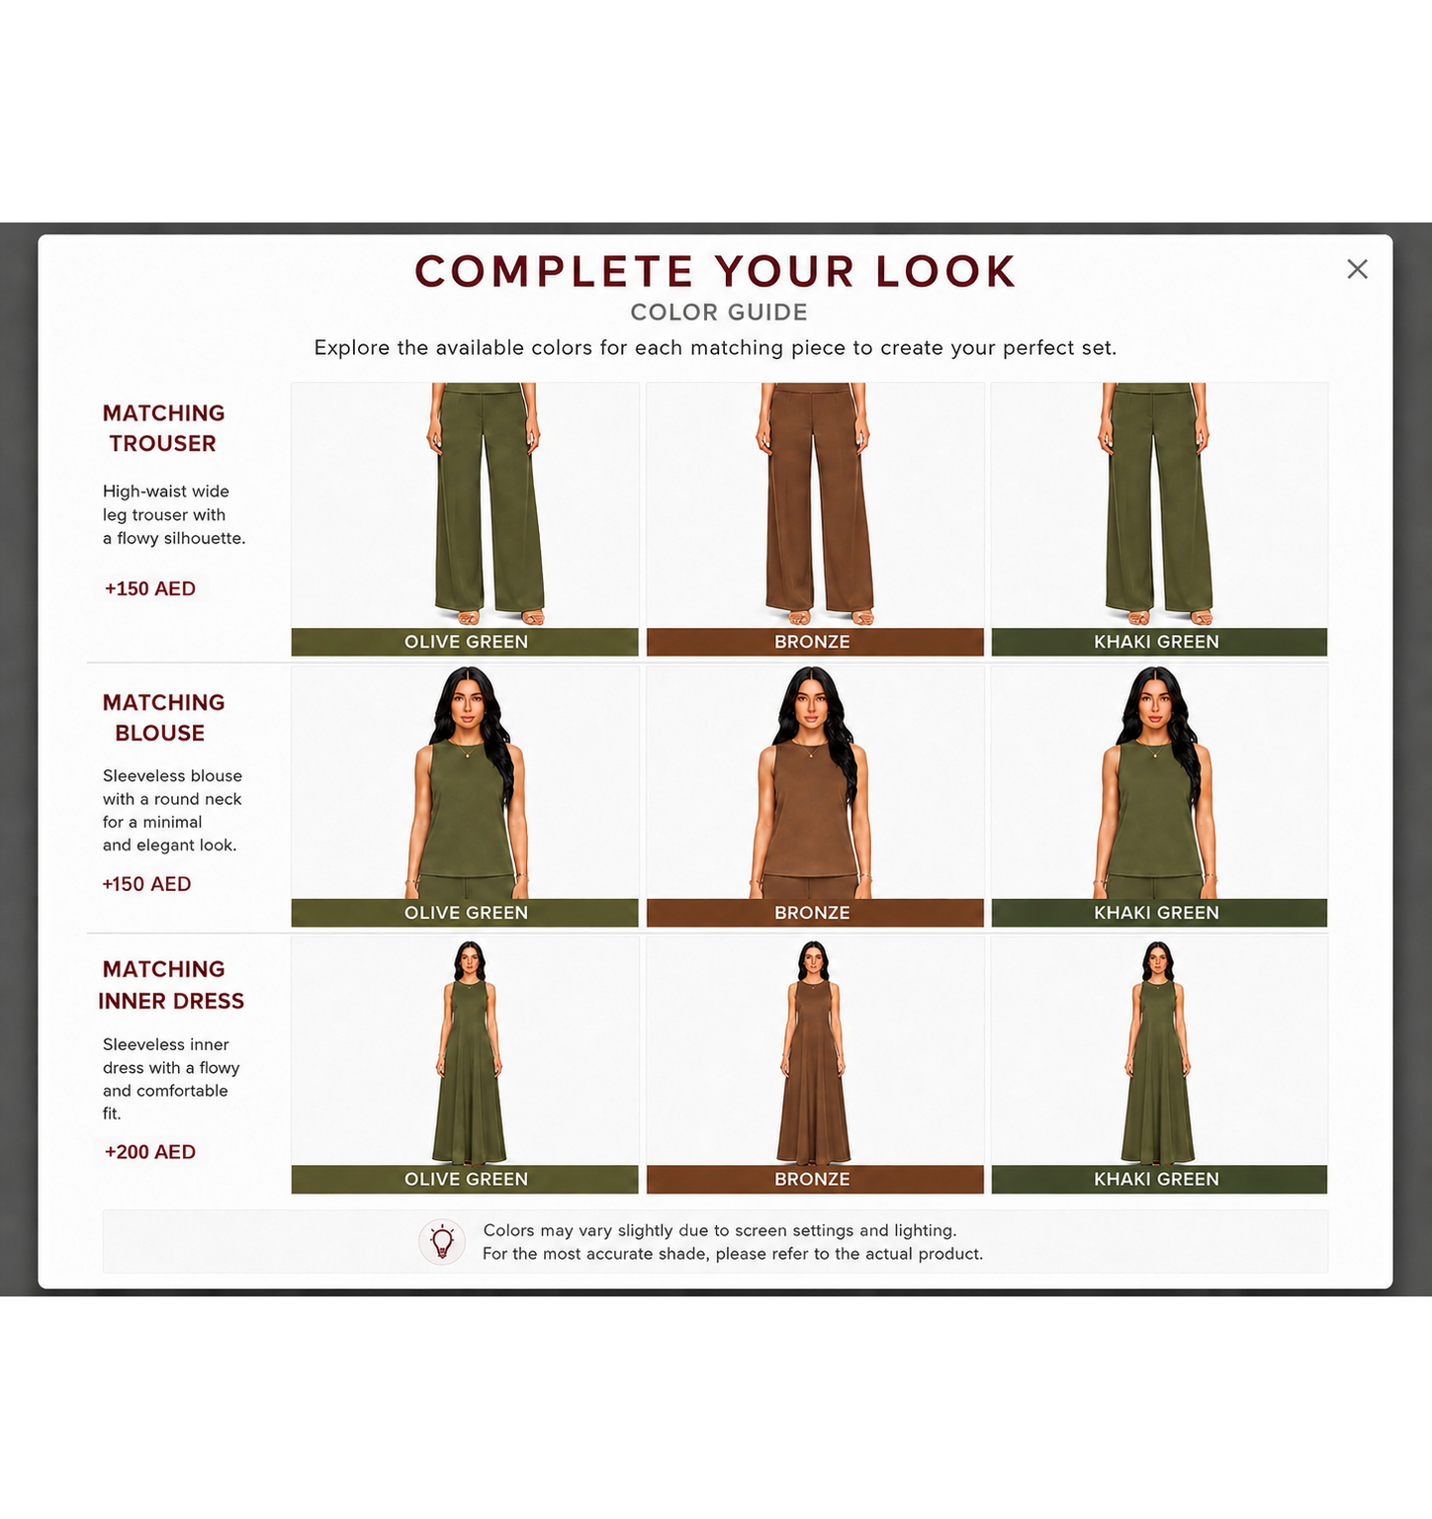Select the Olive Green inner dress image
The width and height of the screenshot is (1432, 1519).
465,1051
